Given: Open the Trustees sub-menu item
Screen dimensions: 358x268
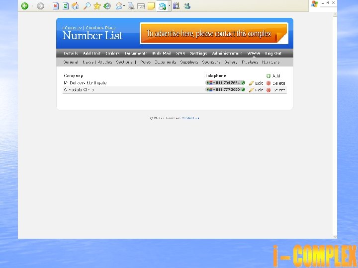Looking at the screenshot, I should pyautogui.click(x=250, y=62).
